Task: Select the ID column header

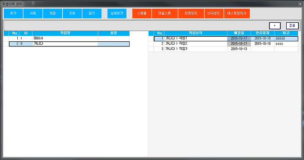Action: click(x=26, y=33)
